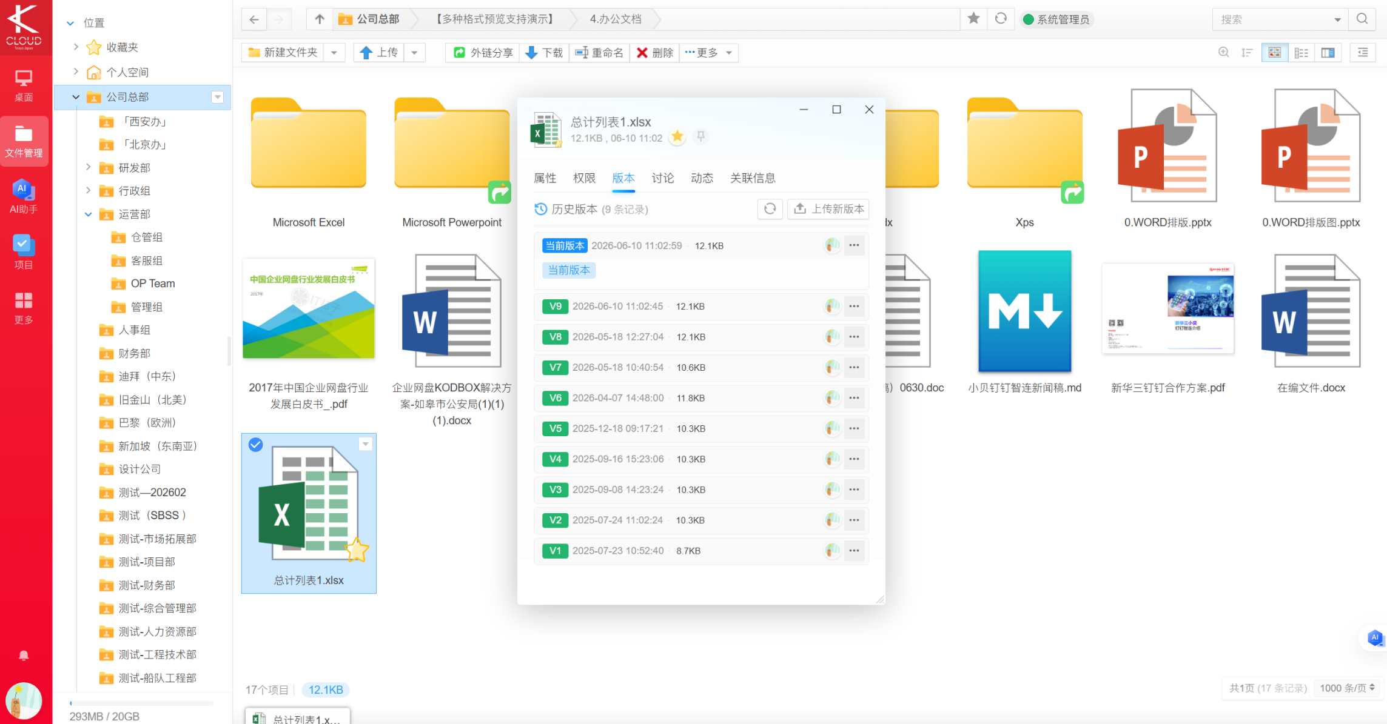This screenshot has height=724, width=1387.
Task: Collapse the 公司总部 tree node
Action: (x=76, y=97)
